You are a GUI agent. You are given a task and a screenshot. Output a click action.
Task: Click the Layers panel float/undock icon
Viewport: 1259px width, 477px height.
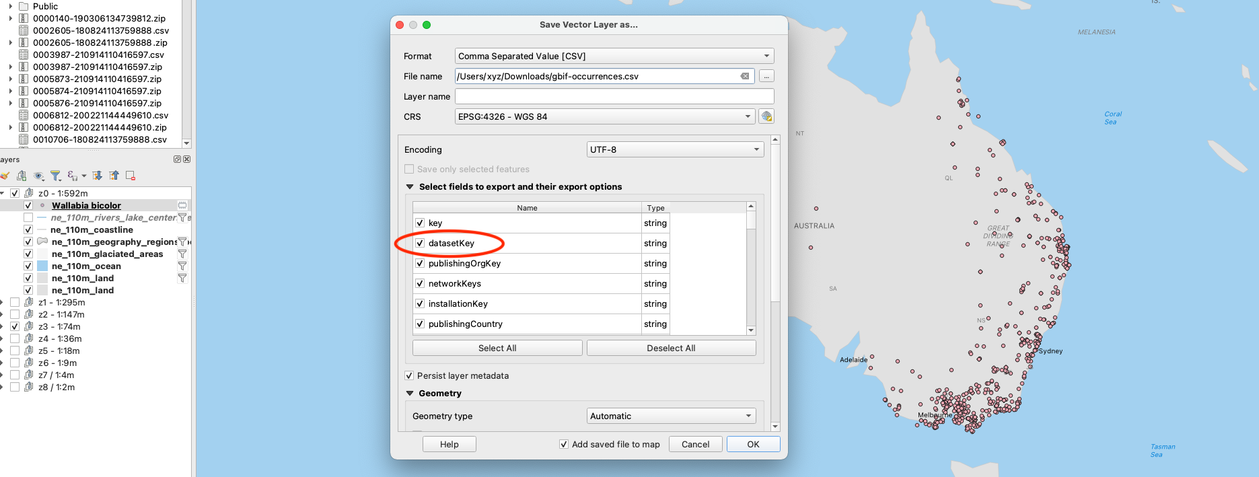178,159
